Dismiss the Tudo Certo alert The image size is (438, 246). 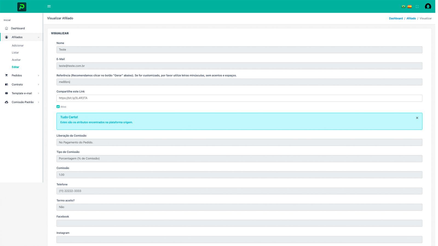pos(417,118)
